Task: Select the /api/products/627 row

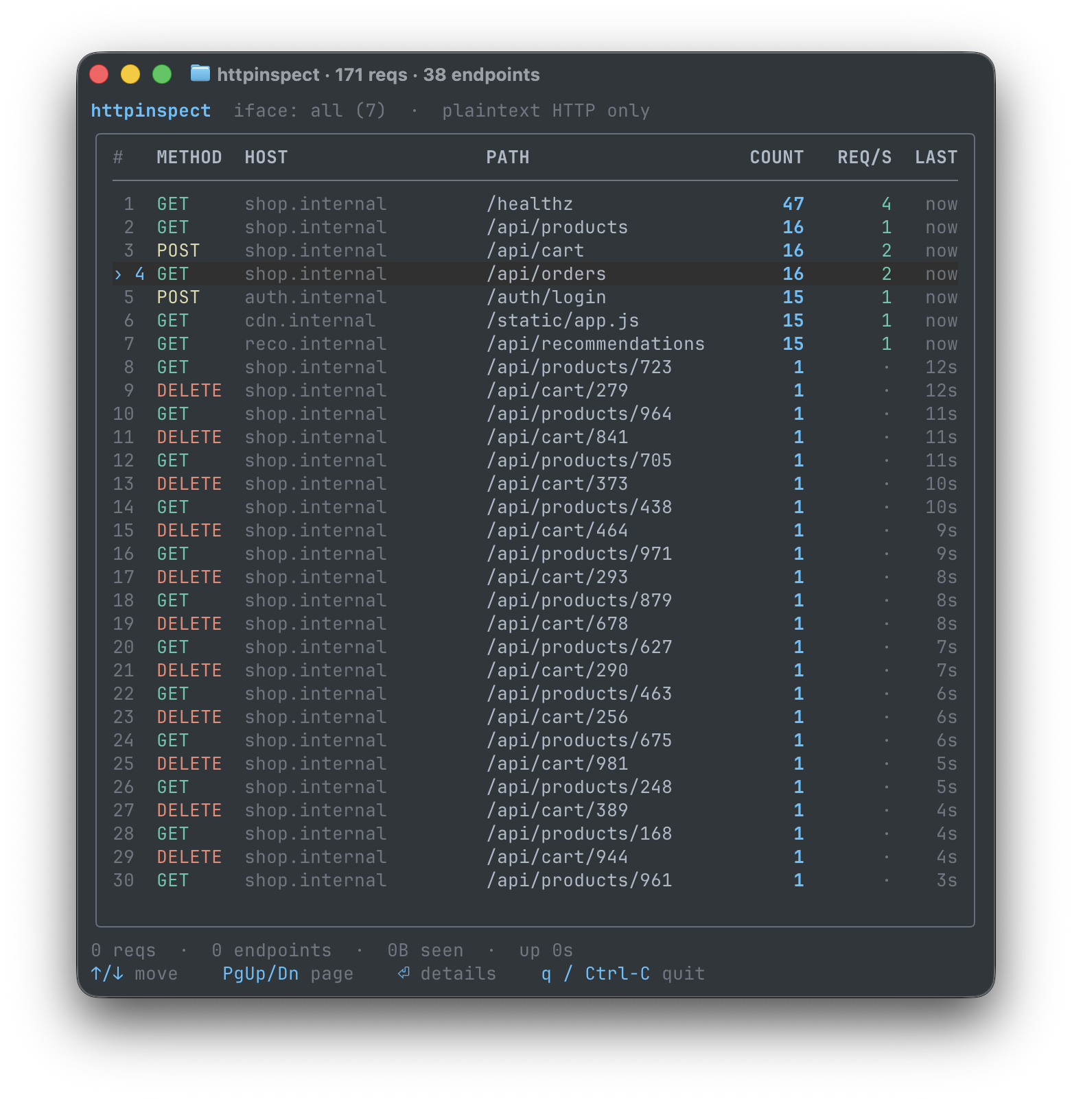Action: [535, 647]
